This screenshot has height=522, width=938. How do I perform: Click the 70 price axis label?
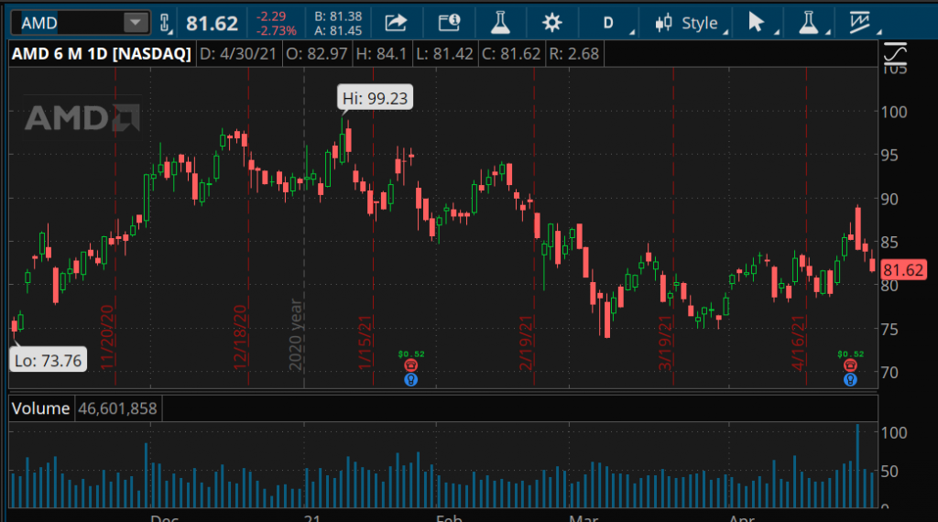pyautogui.click(x=889, y=373)
